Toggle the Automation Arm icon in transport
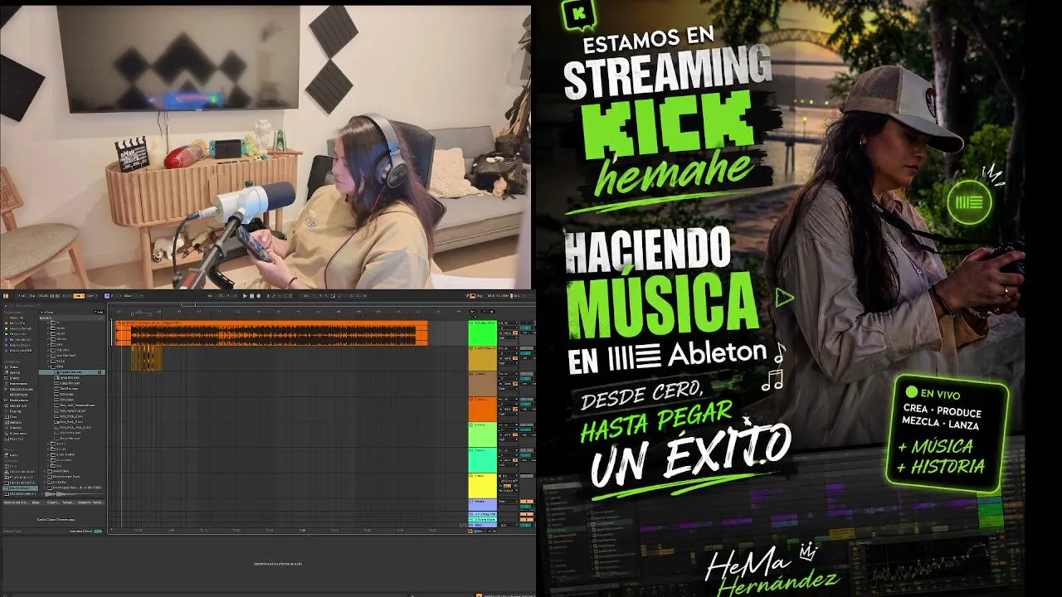Viewport: 1062px width, 597px height. point(273,296)
